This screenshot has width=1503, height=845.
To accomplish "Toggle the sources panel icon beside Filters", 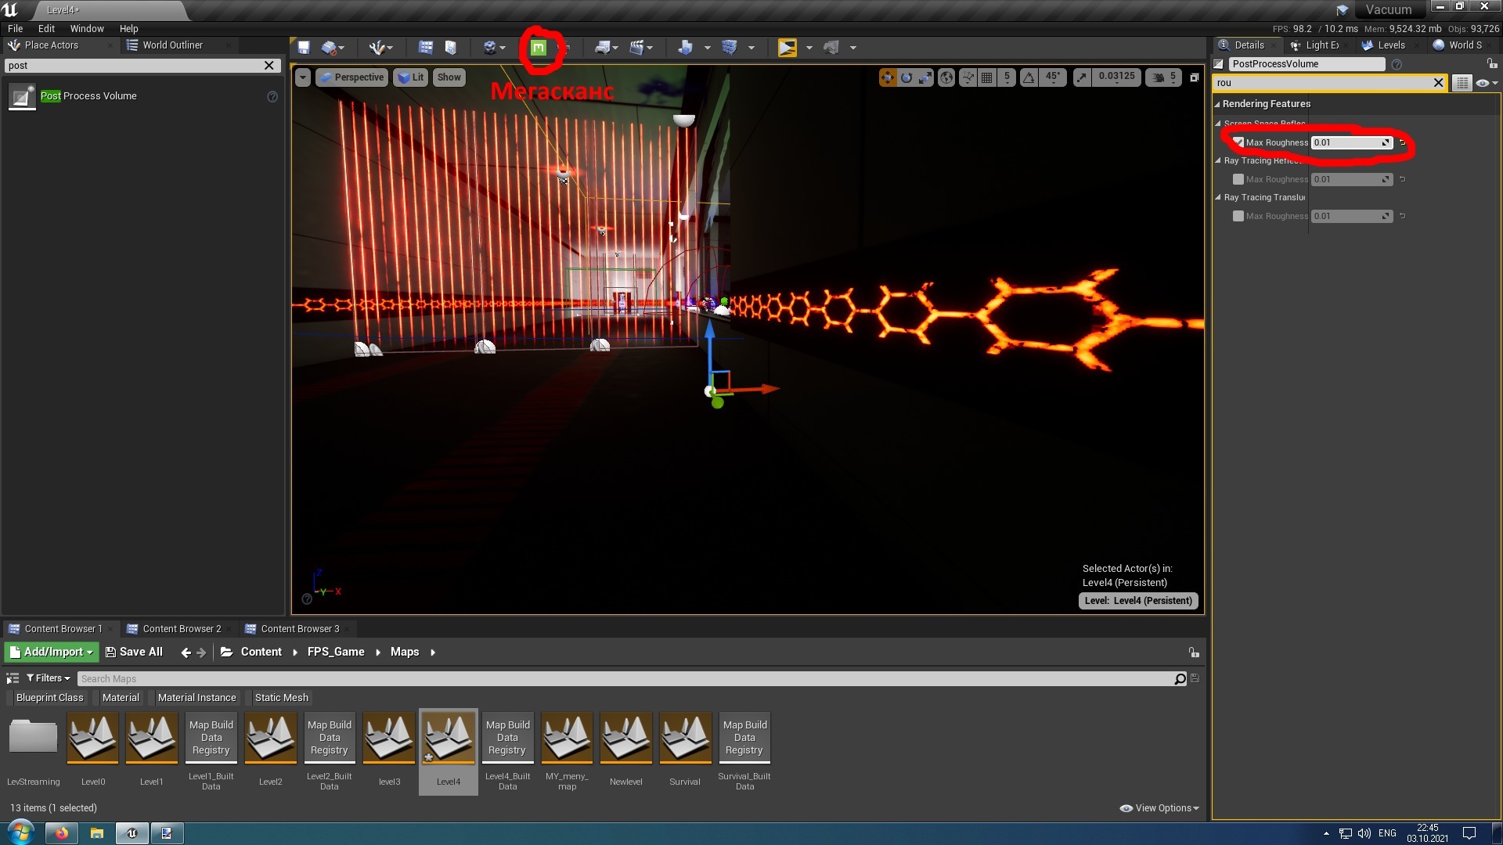I will point(13,678).
